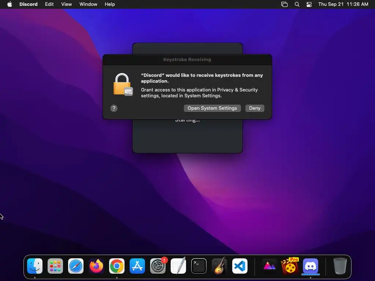The height and width of the screenshot is (281, 375).
Task: Open the Darkroom mountain icon app in Dock
Action: coord(269,266)
